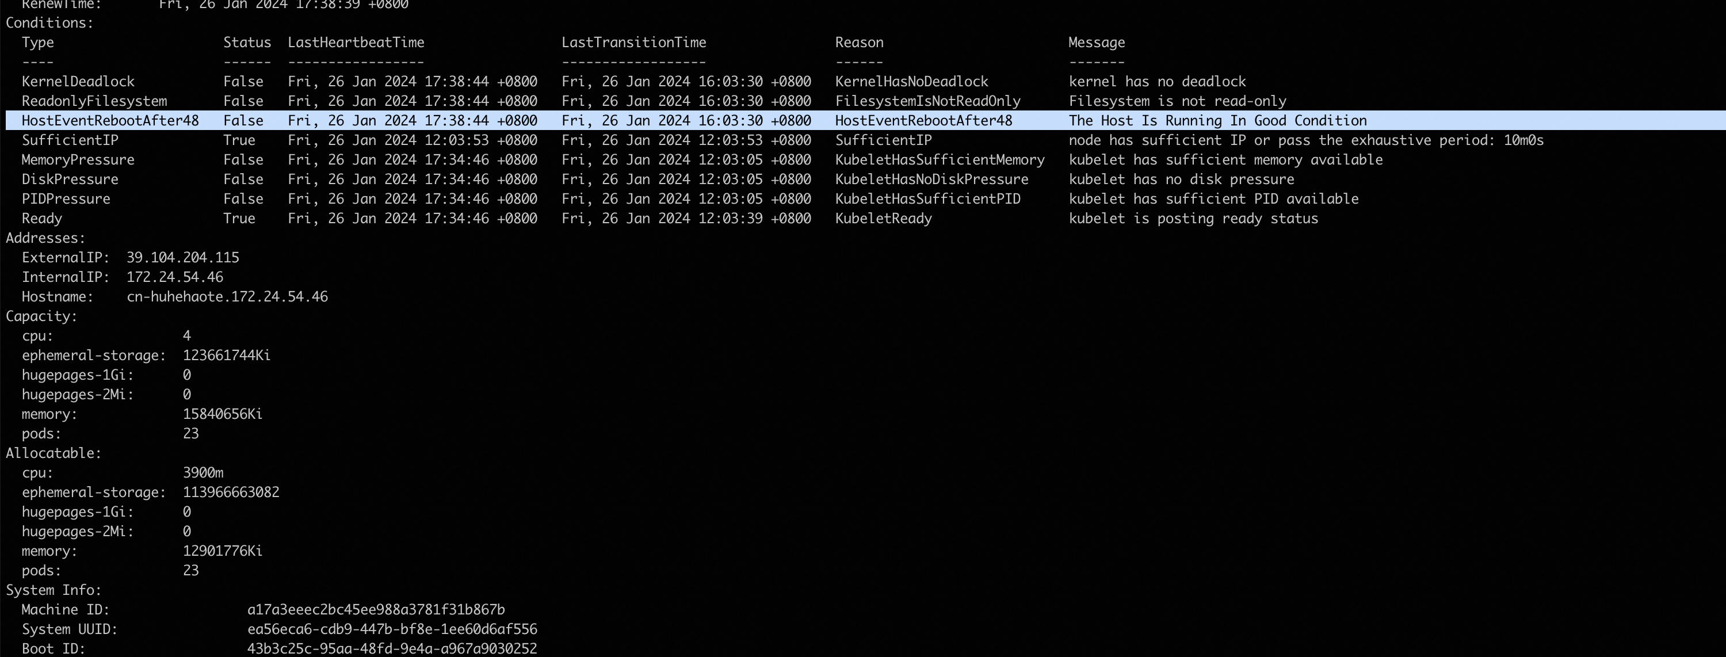This screenshot has width=1726, height=657.
Task: Click the ExternalIP address 39.104.204.115
Action: 182,258
